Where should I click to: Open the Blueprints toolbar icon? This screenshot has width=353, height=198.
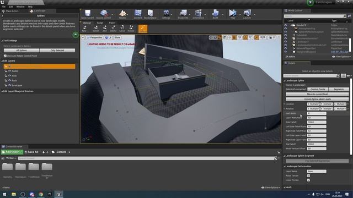click(183, 14)
